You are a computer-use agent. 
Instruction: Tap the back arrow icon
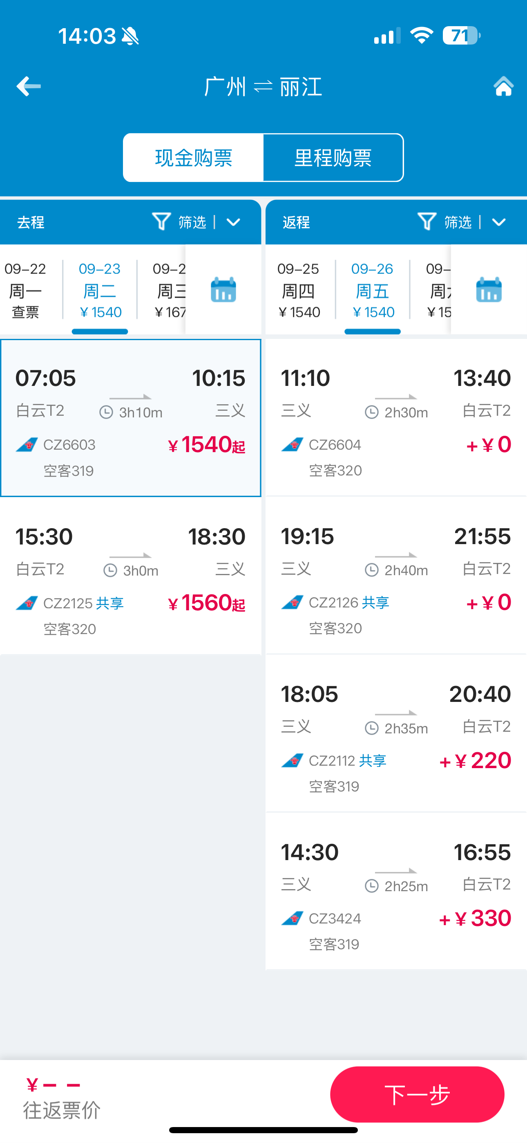pos(29,86)
